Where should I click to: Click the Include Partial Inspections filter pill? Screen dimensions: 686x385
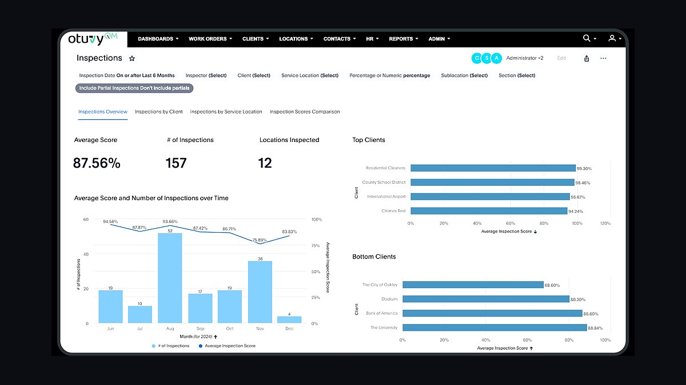(x=134, y=88)
